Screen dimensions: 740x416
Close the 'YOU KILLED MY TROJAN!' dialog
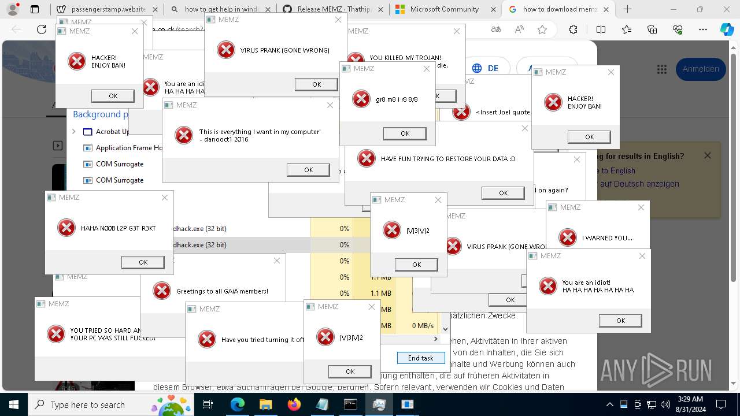pos(457,31)
